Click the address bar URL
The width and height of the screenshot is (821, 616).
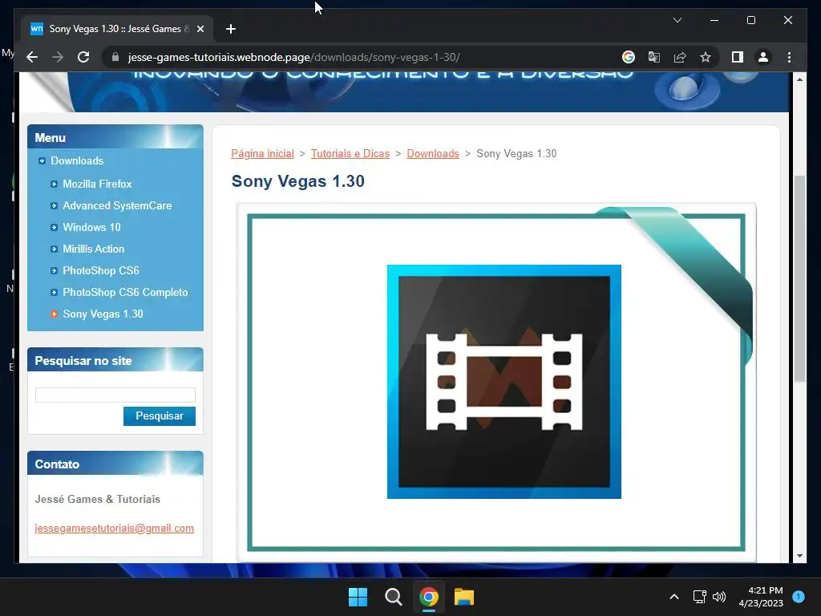point(293,57)
